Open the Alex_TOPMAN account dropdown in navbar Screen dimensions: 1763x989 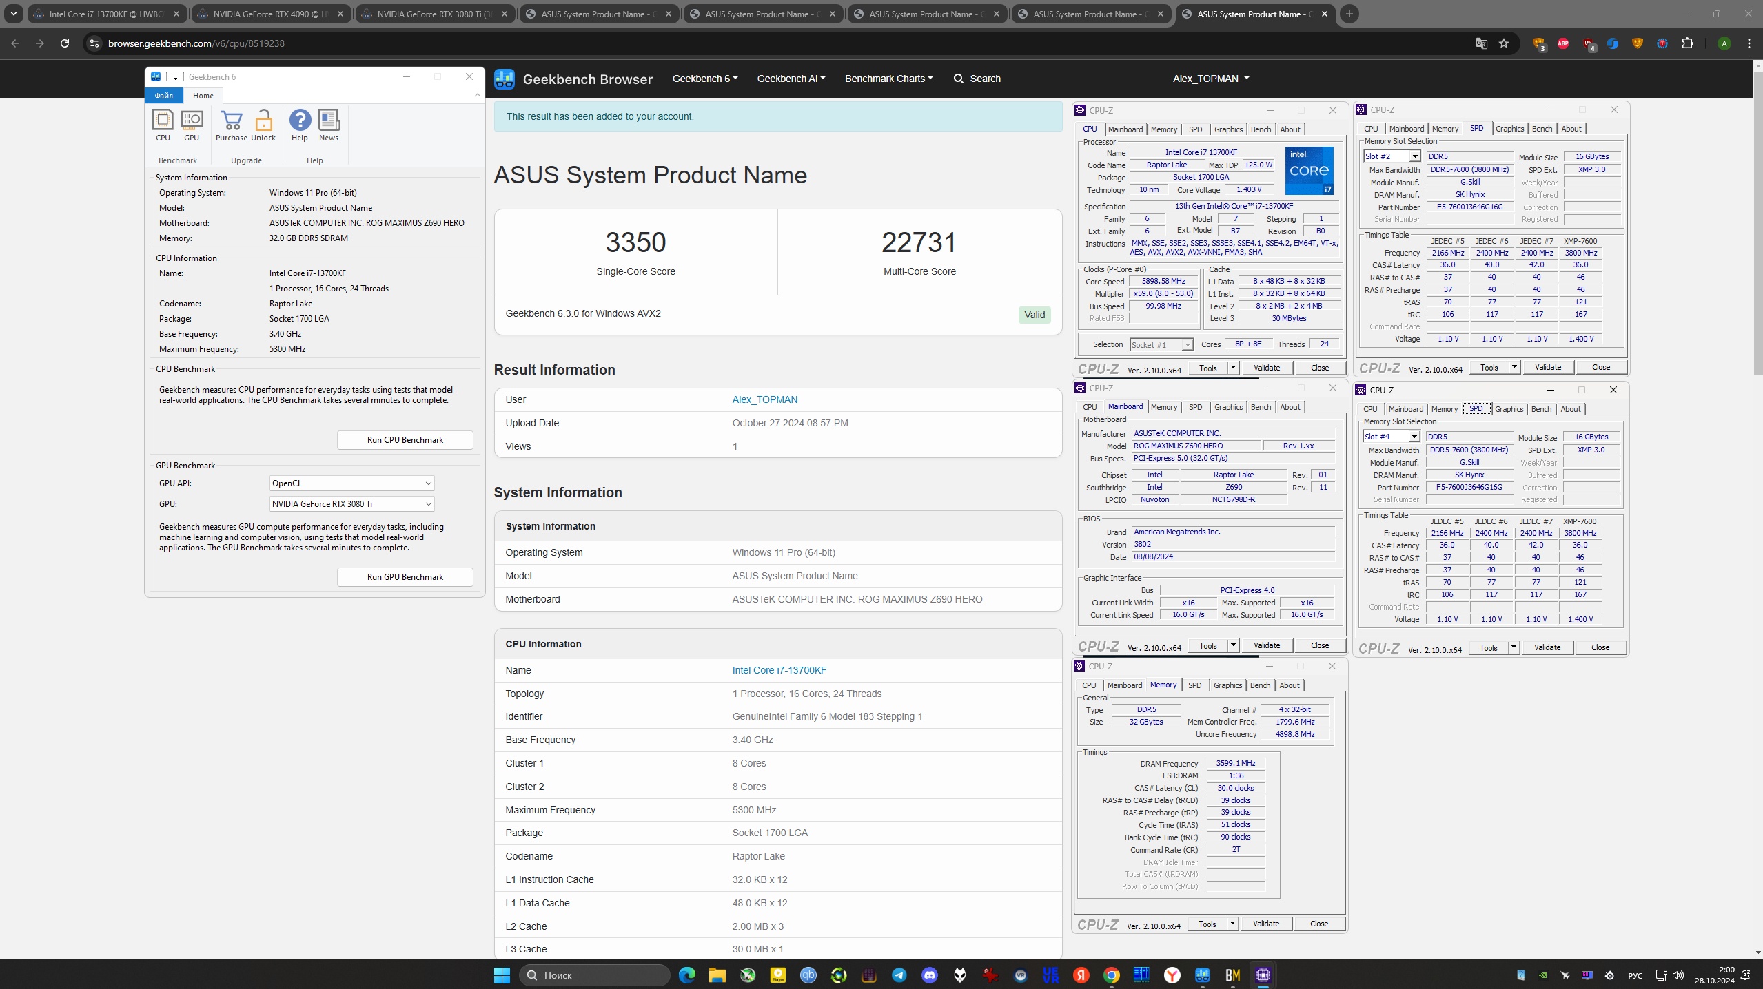point(1211,79)
